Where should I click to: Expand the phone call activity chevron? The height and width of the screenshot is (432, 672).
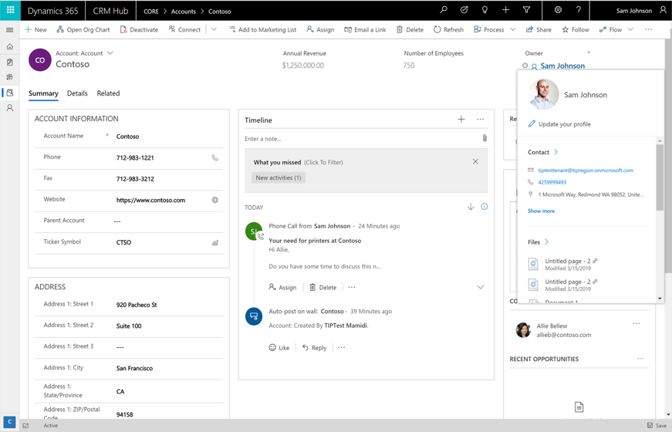point(480,287)
